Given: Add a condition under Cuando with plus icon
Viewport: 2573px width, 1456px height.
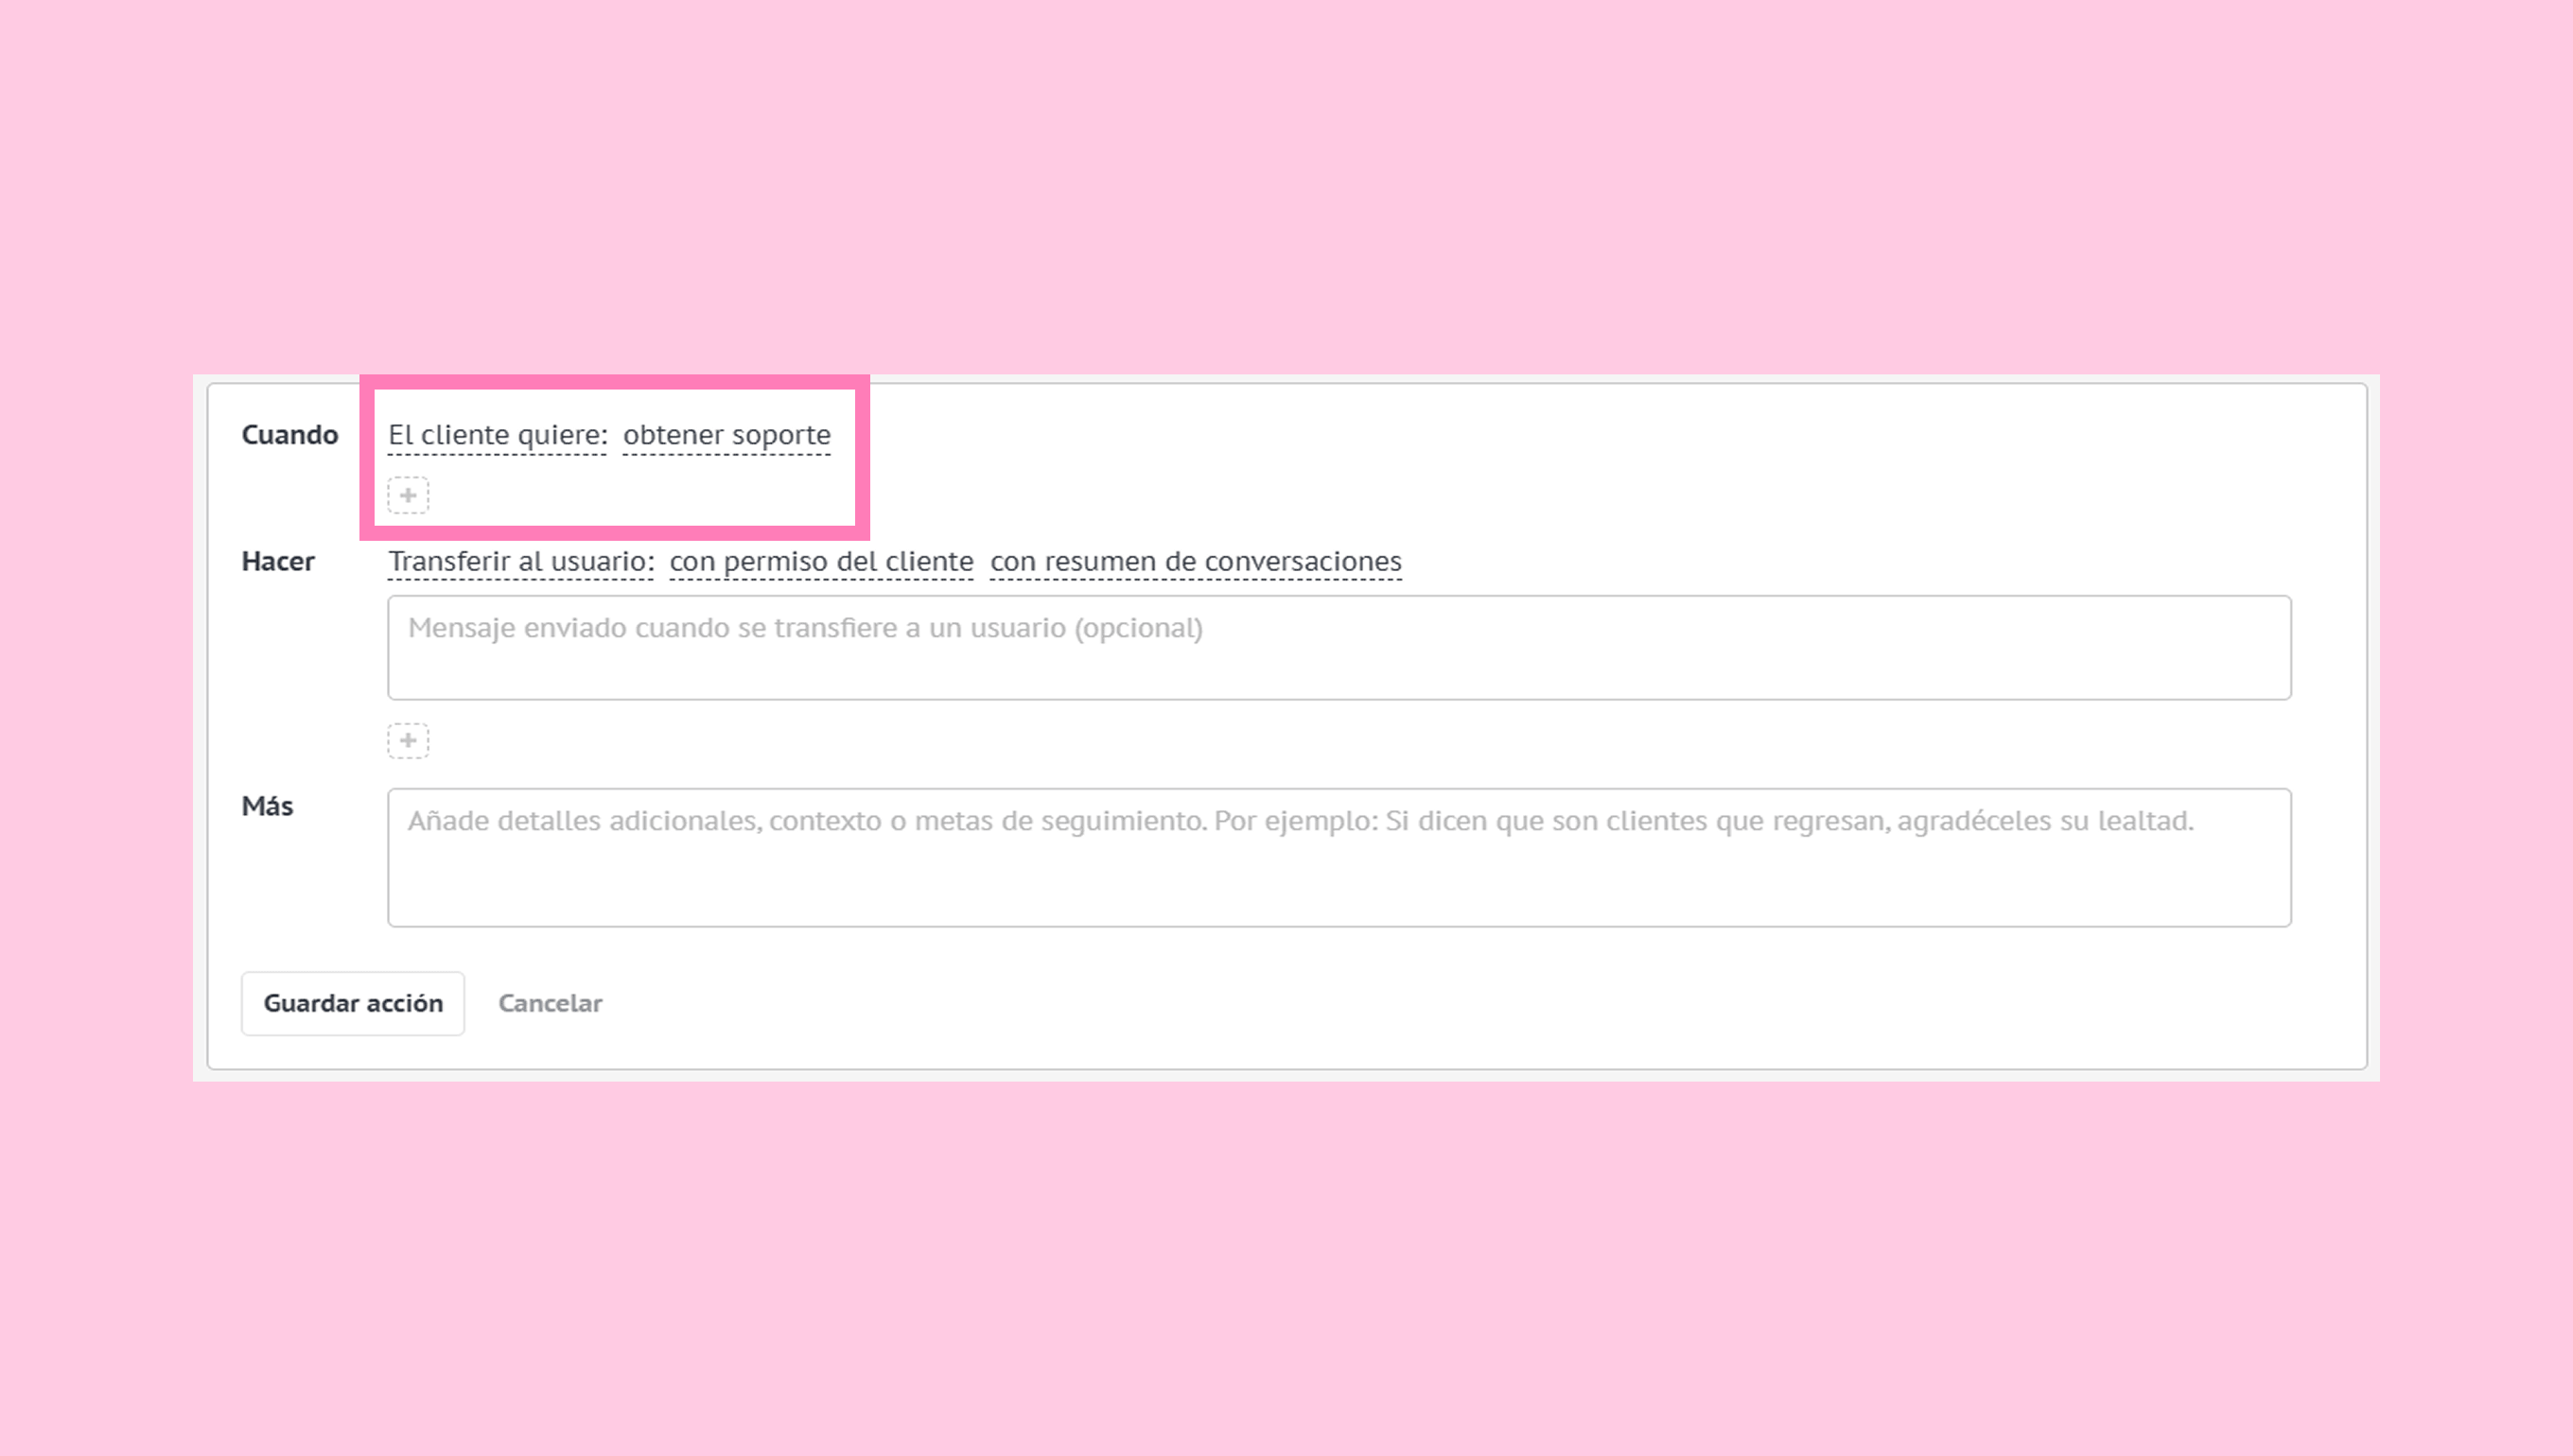Looking at the screenshot, I should [408, 495].
